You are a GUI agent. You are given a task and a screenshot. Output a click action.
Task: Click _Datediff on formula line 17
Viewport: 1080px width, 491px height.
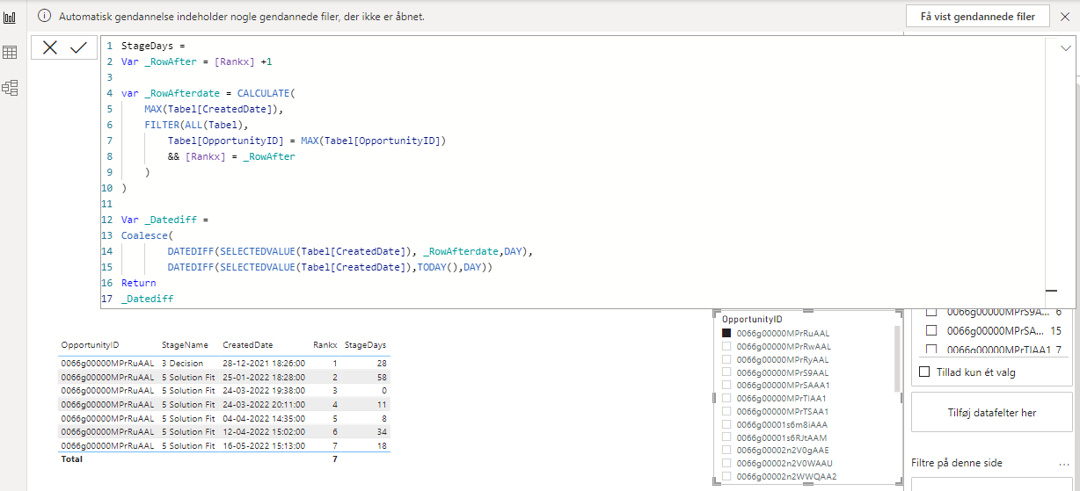click(148, 299)
